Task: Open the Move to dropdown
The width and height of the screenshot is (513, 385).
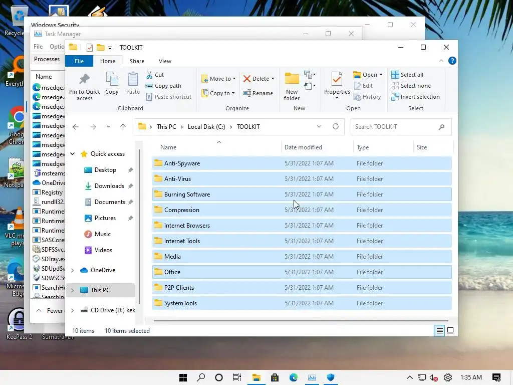Action: click(218, 79)
